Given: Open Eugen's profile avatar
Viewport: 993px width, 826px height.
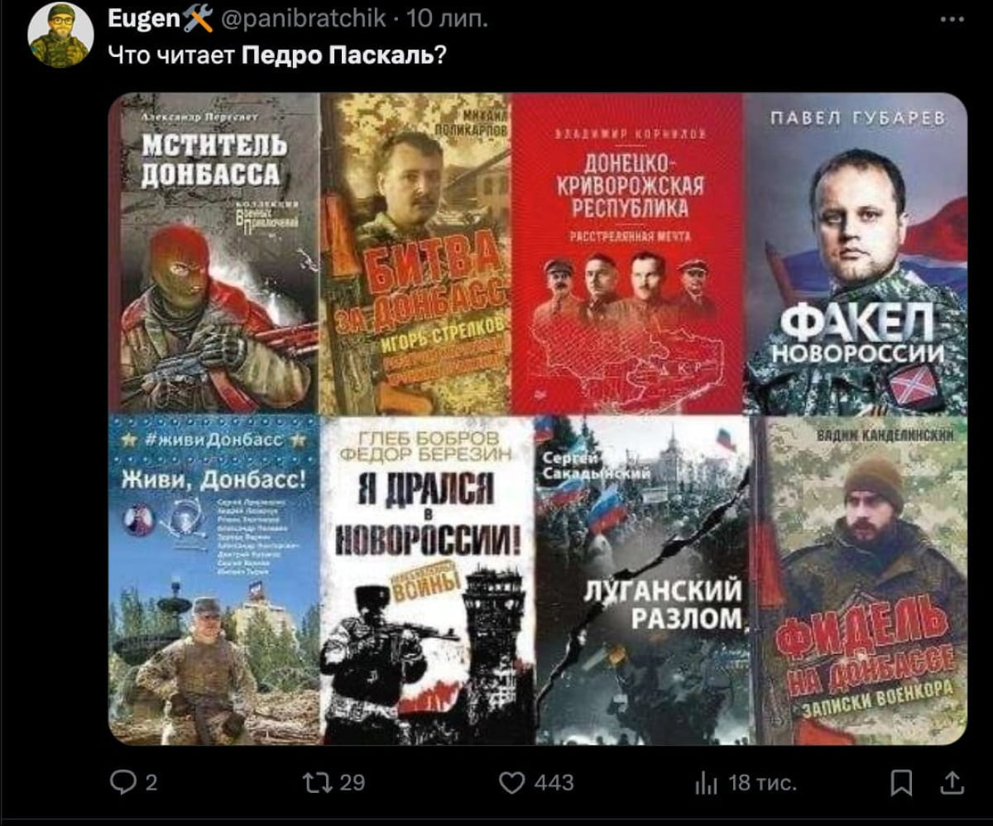Looking at the screenshot, I should (x=60, y=35).
